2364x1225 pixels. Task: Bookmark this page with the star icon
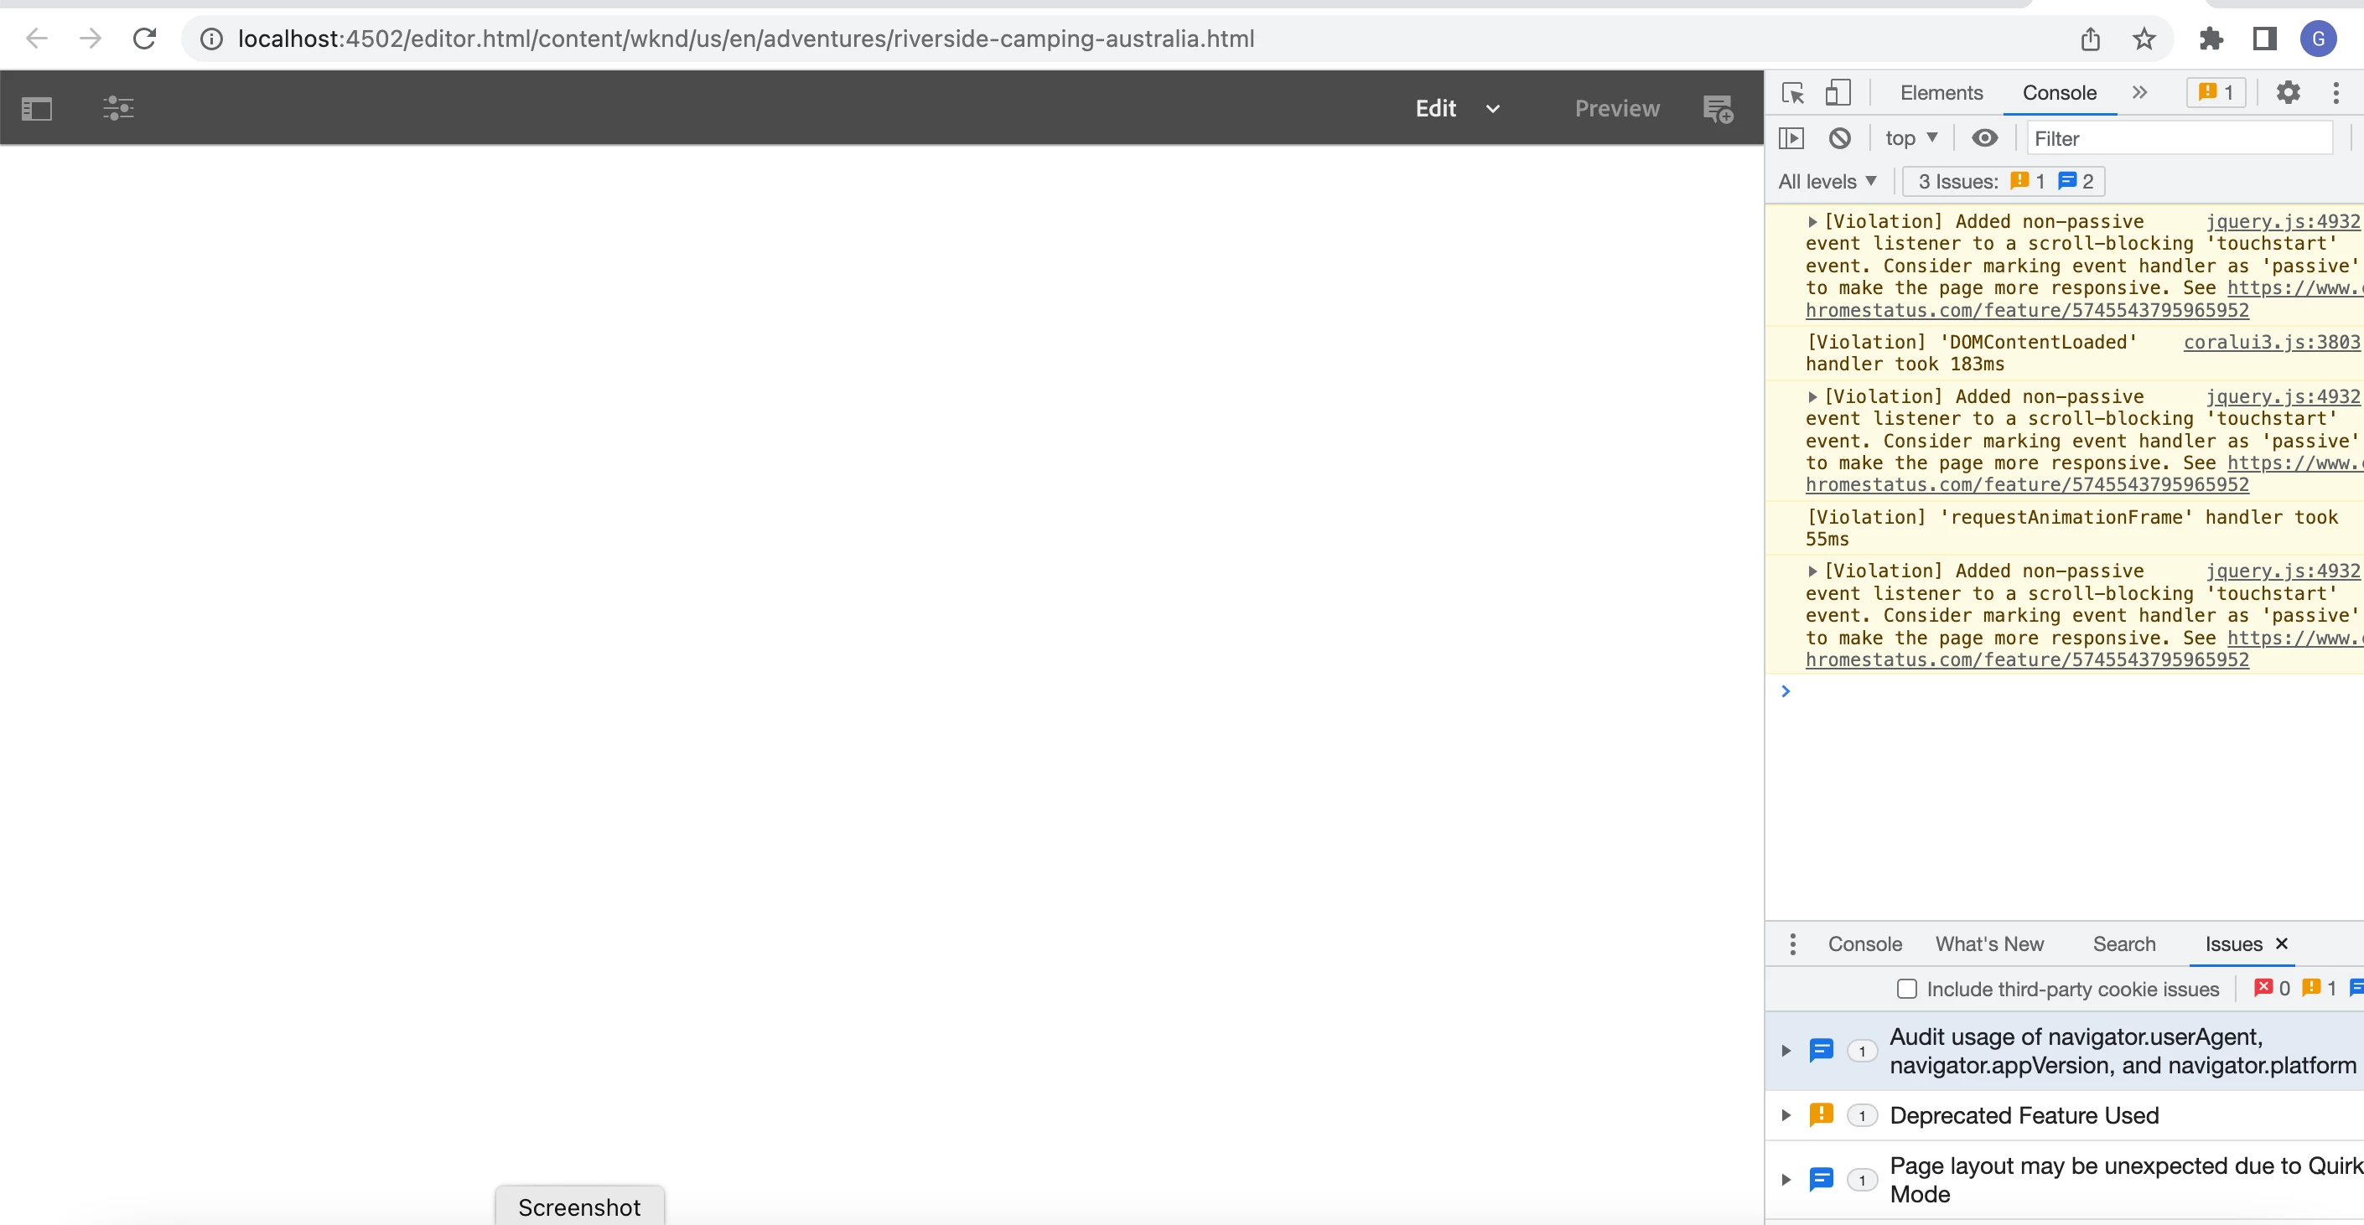point(2143,39)
